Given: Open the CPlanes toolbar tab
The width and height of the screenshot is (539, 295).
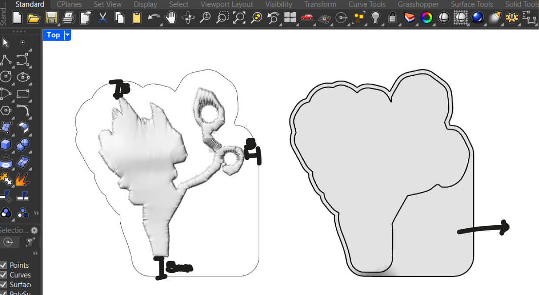Looking at the screenshot, I should pyautogui.click(x=69, y=4).
